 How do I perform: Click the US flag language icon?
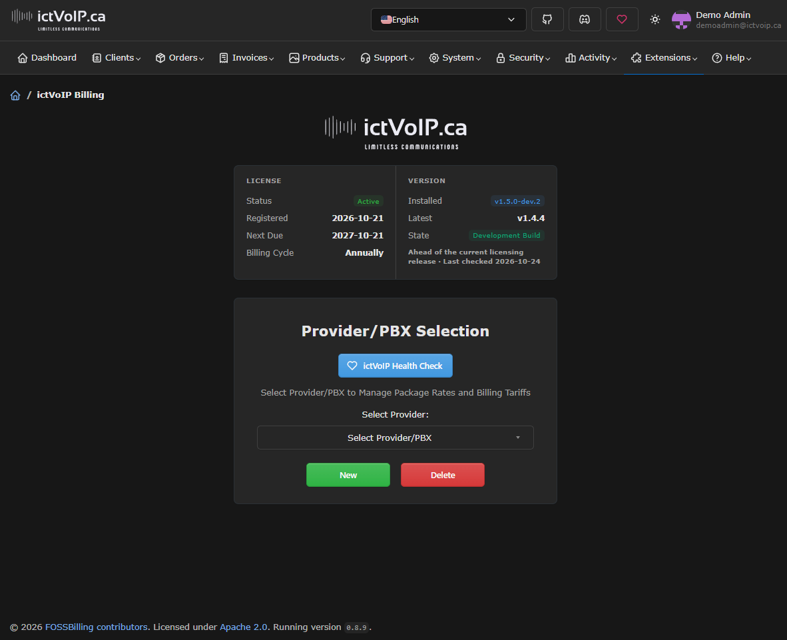pos(386,19)
